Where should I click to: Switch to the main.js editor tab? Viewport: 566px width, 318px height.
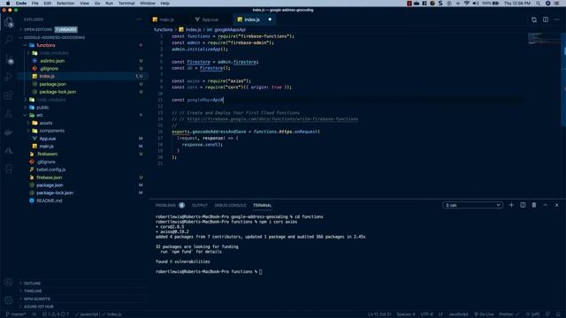tap(167, 19)
